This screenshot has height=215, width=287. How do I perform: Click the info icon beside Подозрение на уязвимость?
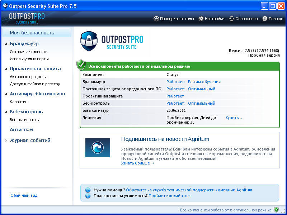coord(88,196)
